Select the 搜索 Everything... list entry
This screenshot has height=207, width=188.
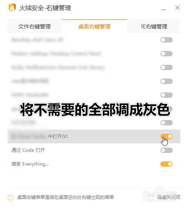(x=94, y=164)
